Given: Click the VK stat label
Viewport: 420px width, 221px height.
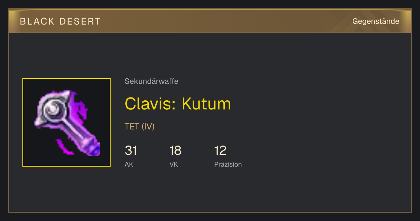Looking at the screenshot, I should (x=174, y=164).
